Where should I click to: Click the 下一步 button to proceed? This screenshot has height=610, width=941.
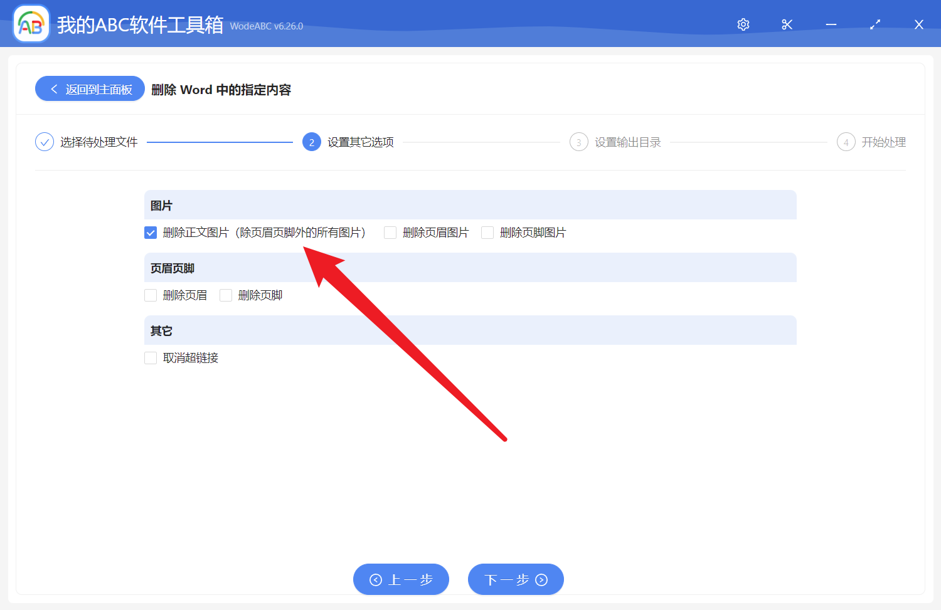(516, 579)
